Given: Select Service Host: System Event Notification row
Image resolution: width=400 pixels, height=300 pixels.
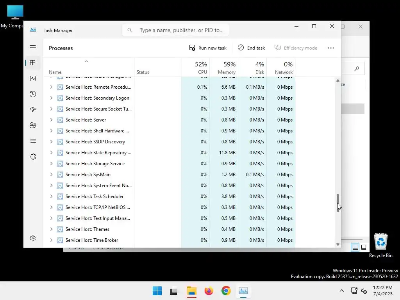Looking at the screenshot, I should click(x=170, y=186).
